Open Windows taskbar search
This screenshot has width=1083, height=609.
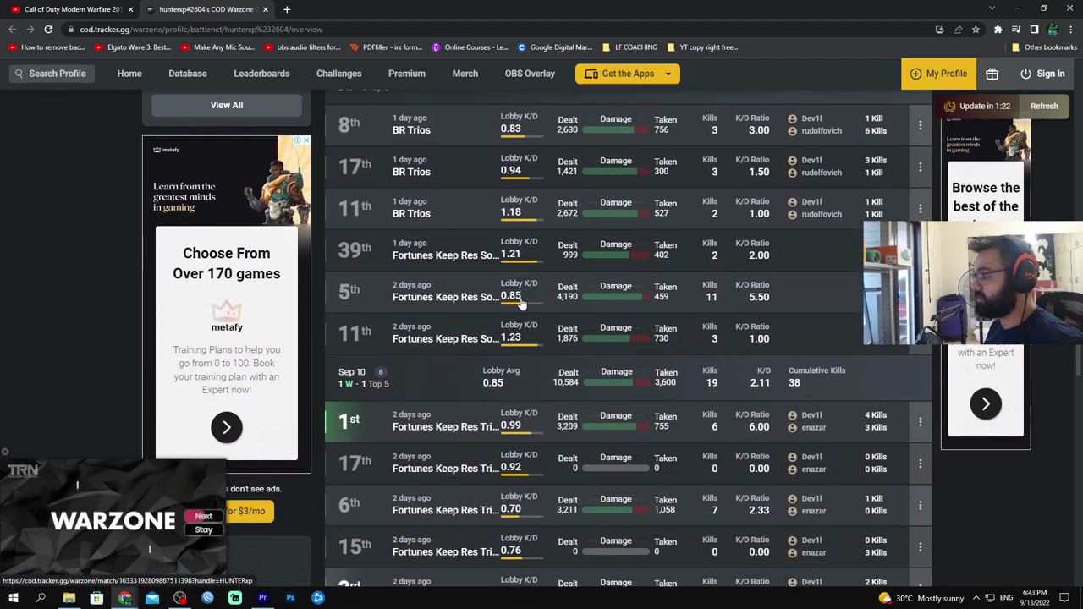coord(41,598)
